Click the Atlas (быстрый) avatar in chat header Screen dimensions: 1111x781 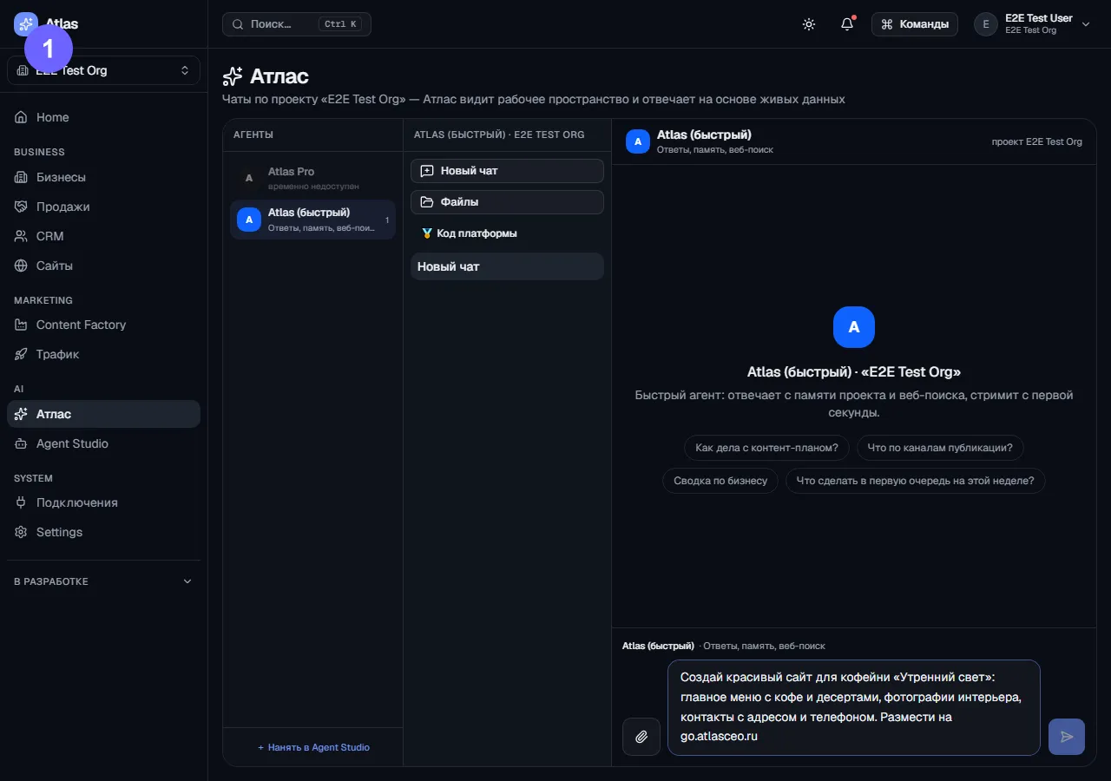click(638, 141)
